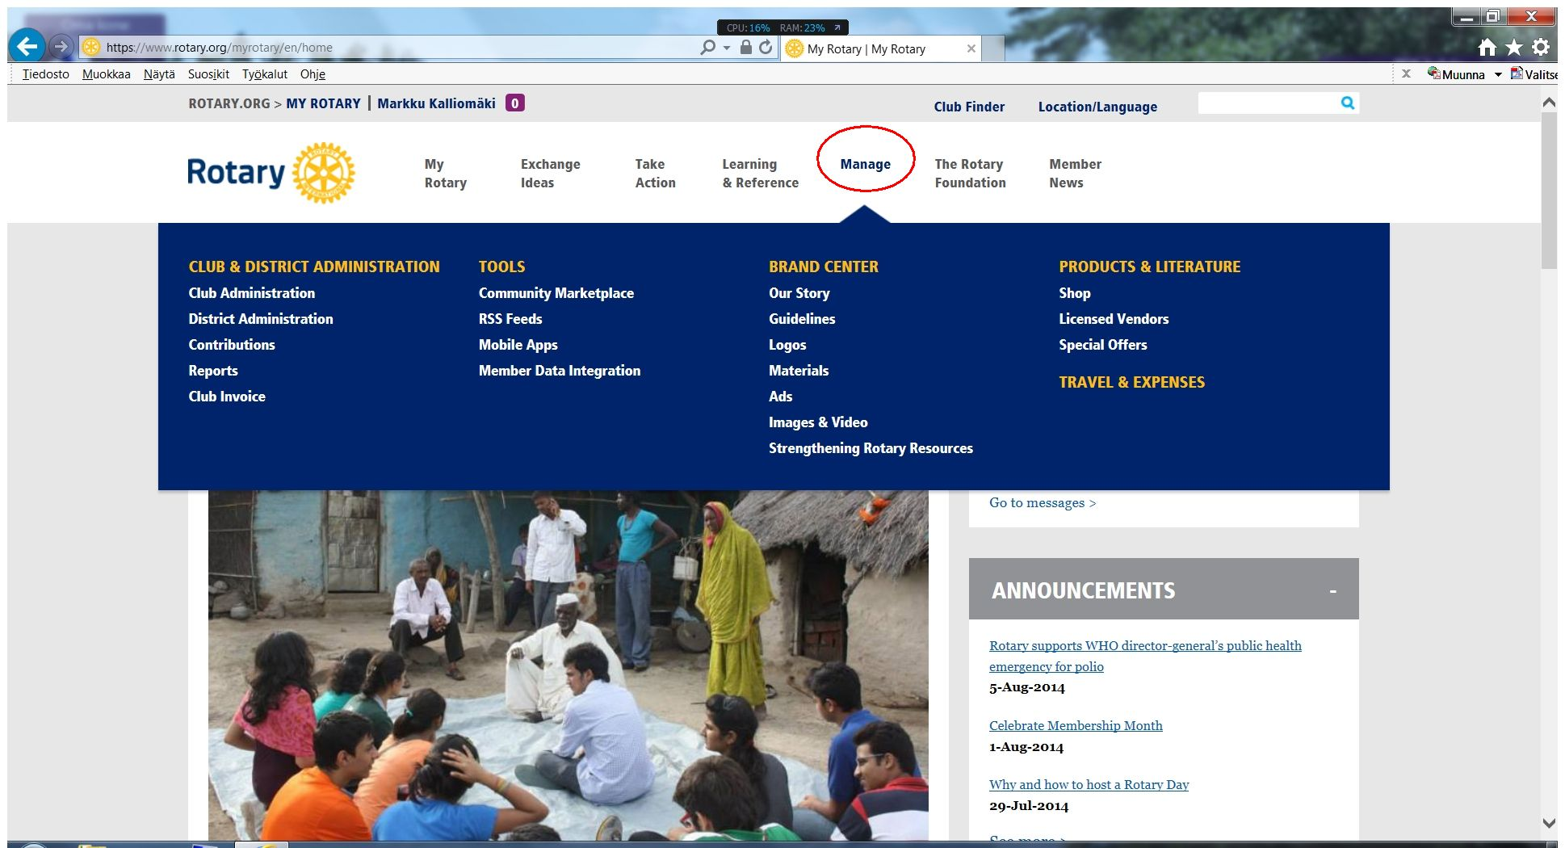The width and height of the screenshot is (1565, 848).
Task: Open Celebrate Membership Month announcement
Action: coord(1076,725)
